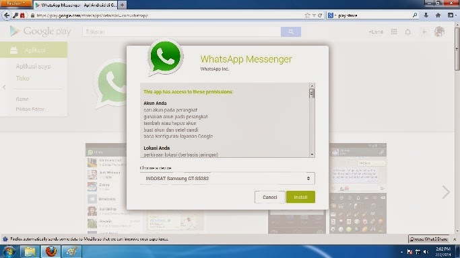460x258 pixels.
Task: Click the WhatsApp Messenger title in dialog
Action: [x=246, y=59]
